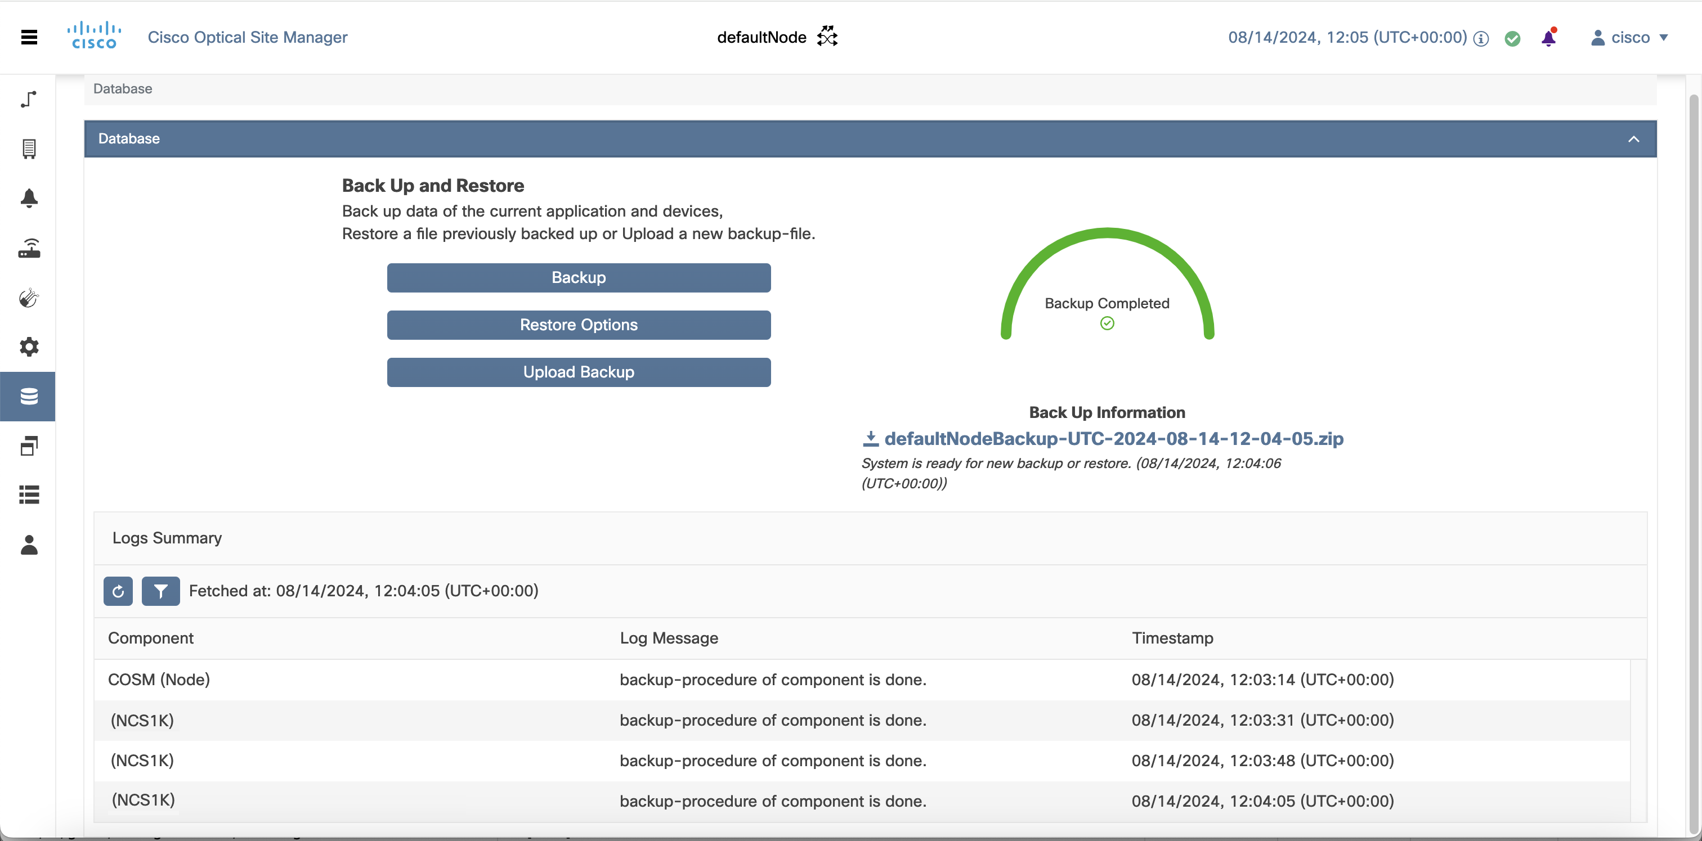
Task: Open the rack/chassis sidebar icon
Action: click(x=29, y=149)
